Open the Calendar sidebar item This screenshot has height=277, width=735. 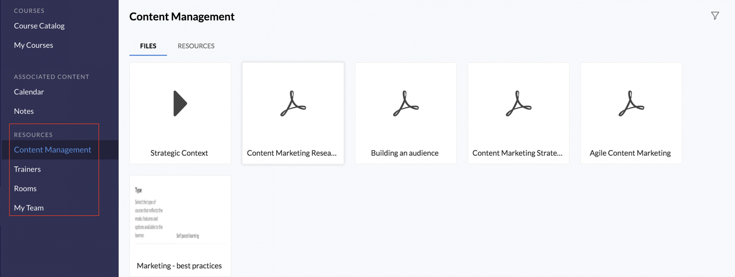(29, 92)
